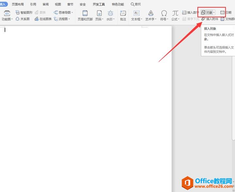Add a 批注 comment
This screenshot has height=192, width=235.
(x=123, y=15)
